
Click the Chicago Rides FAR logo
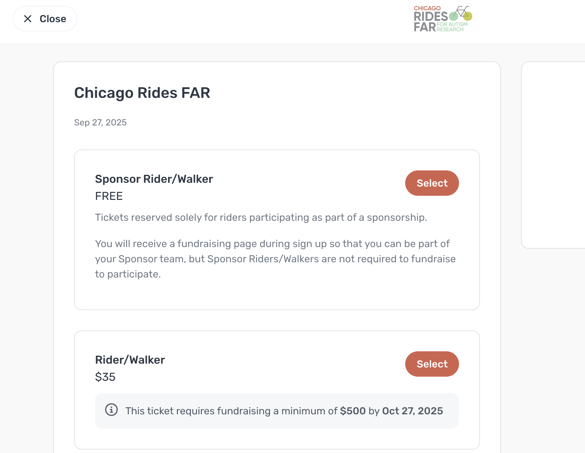point(443,19)
